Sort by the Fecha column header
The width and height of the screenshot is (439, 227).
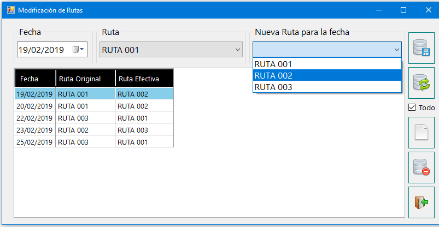(x=35, y=79)
